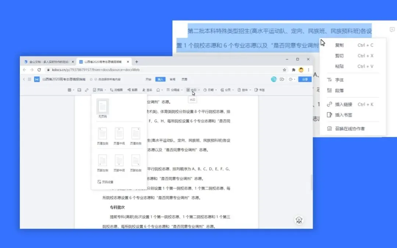The image size is (397, 248).
Task: Switch to the 审阅 ribbon tab
Action: (172, 79)
